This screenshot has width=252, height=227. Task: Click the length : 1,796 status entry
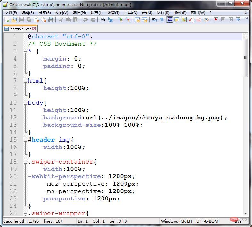(x=26, y=221)
